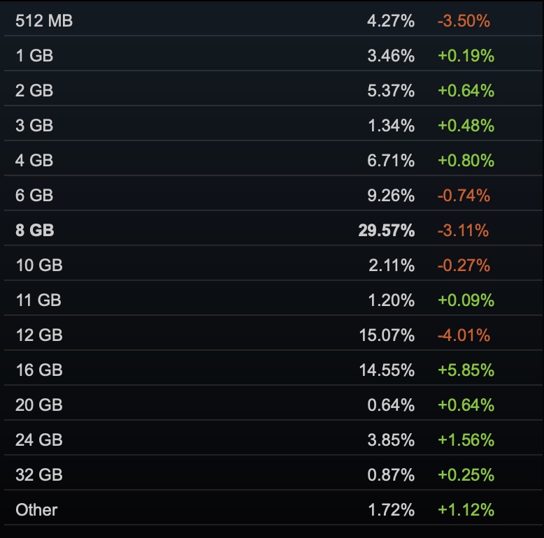Click the 24 GB row label
544x538 pixels.
pos(38,440)
